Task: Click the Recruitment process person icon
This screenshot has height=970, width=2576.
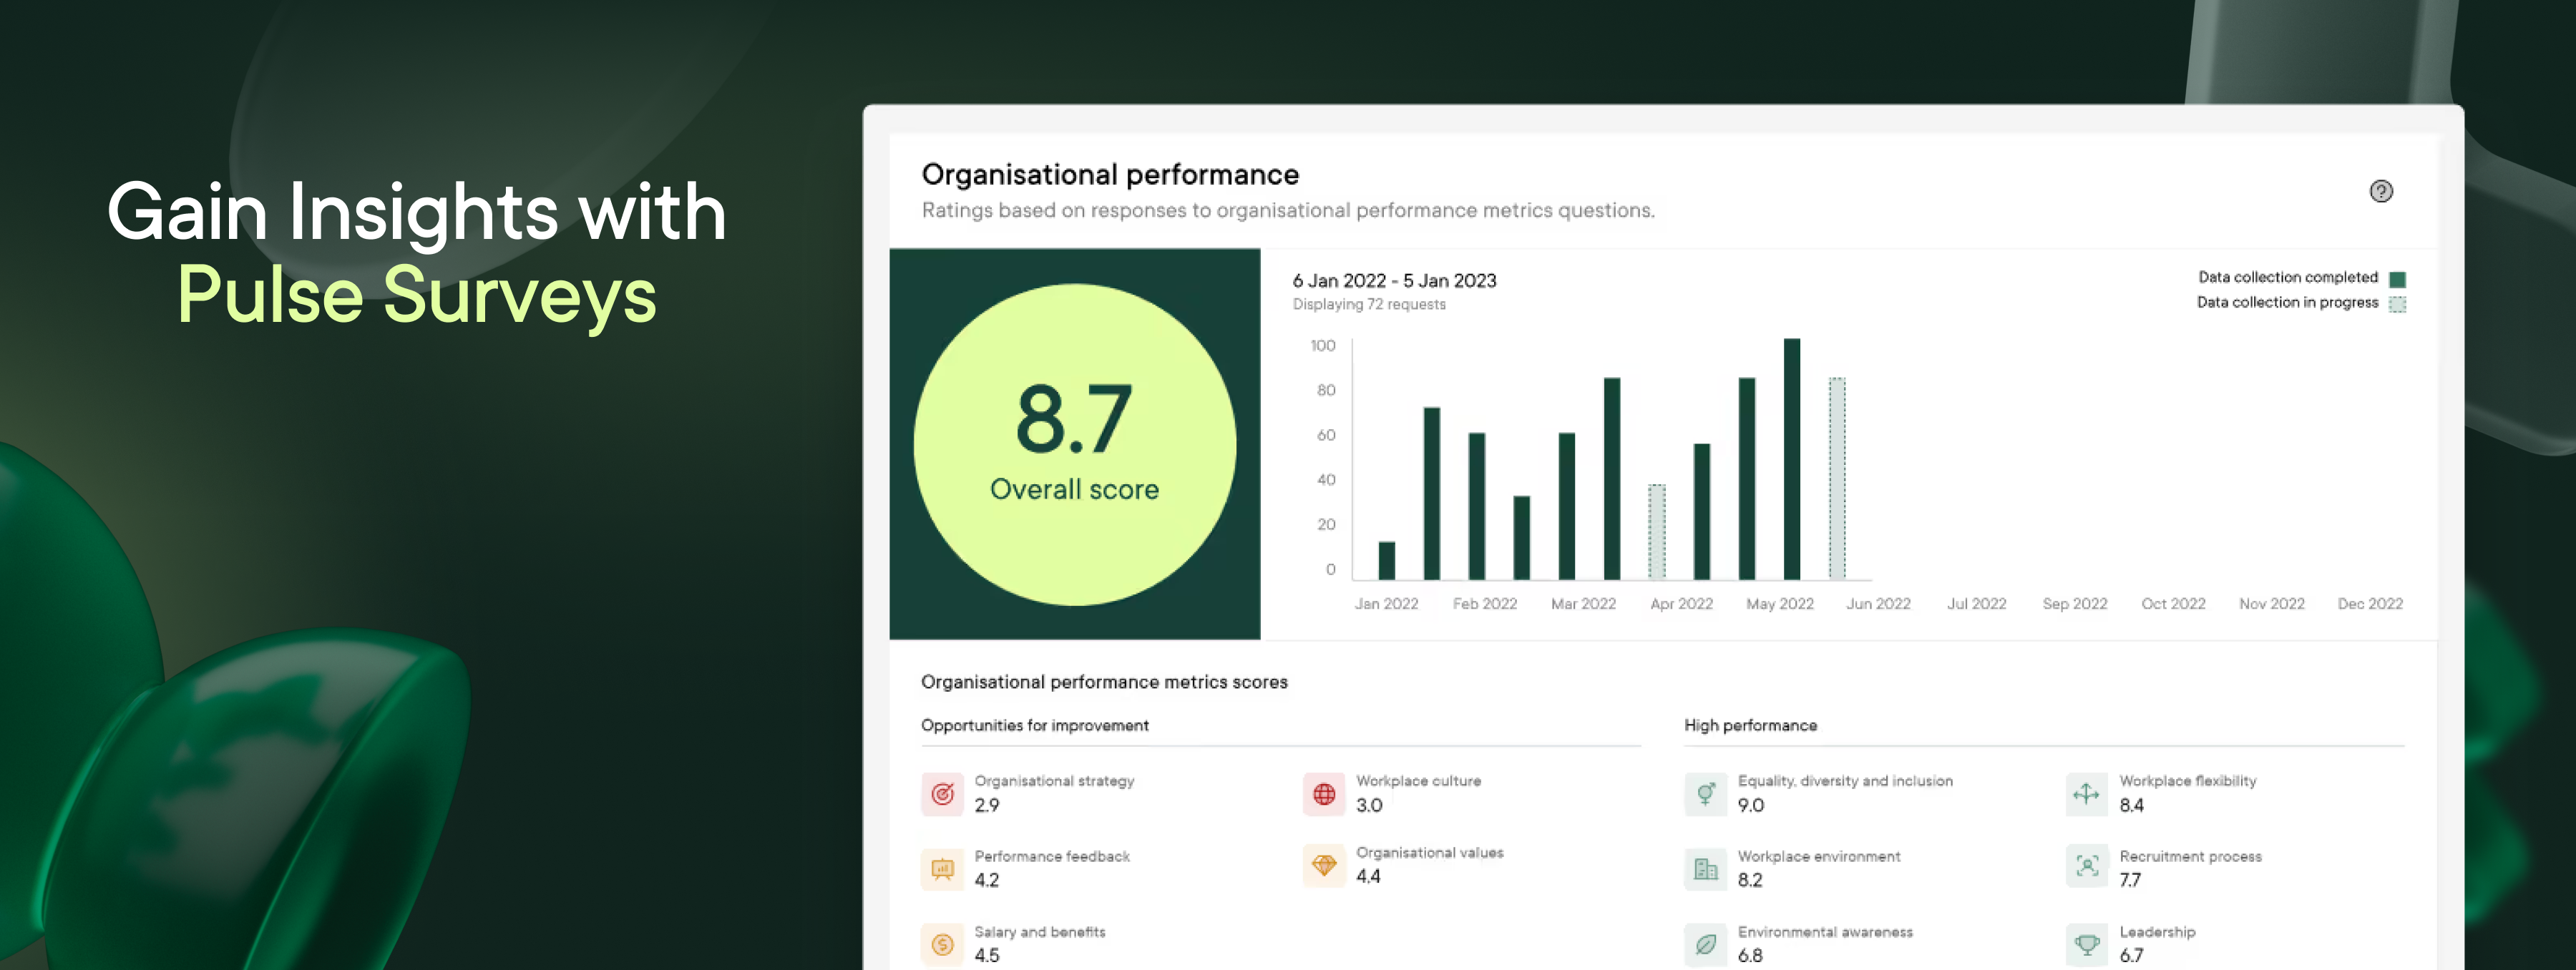Action: (2087, 866)
